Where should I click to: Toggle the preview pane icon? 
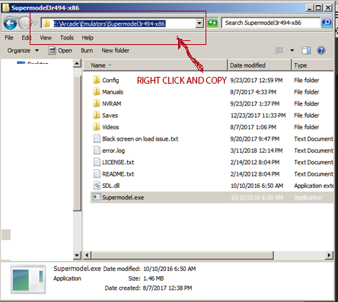coord(306,50)
